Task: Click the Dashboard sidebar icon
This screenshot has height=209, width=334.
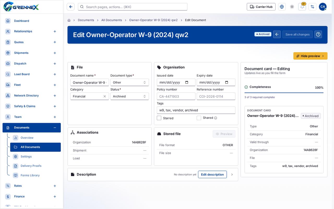Action: 8,21
